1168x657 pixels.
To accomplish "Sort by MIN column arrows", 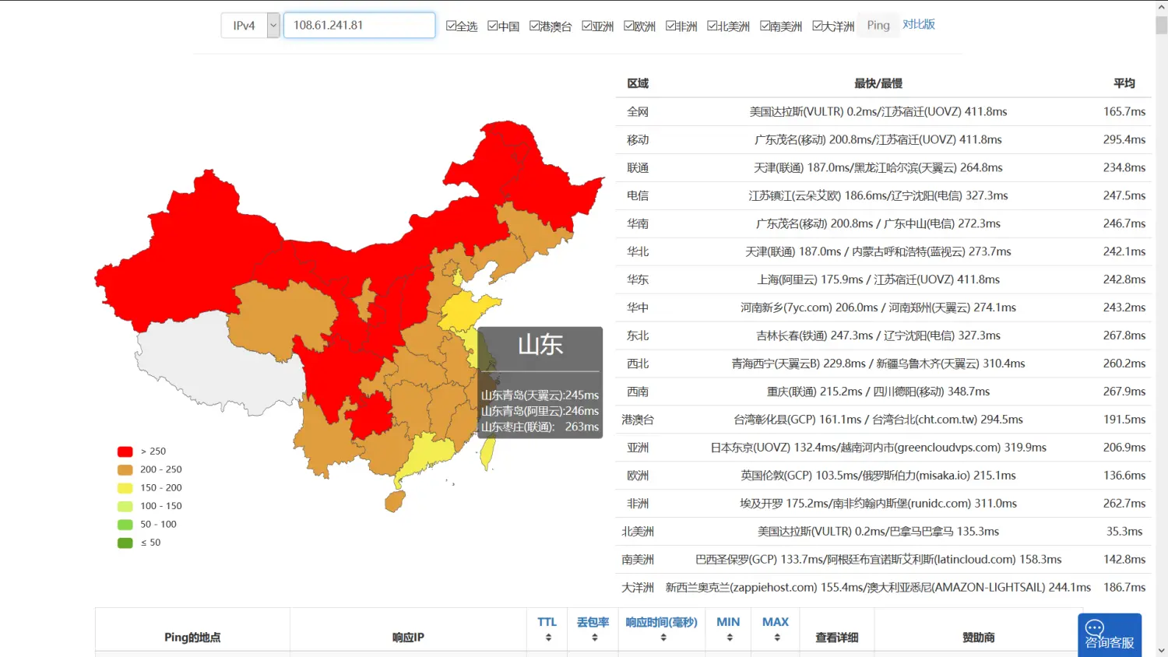I will [x=729, y=638].
